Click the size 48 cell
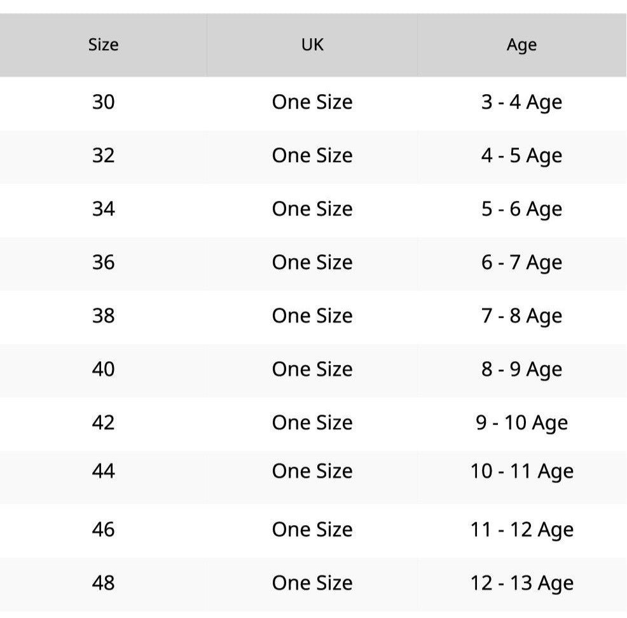Screen dimensions: 627x618 pos(104,583)
